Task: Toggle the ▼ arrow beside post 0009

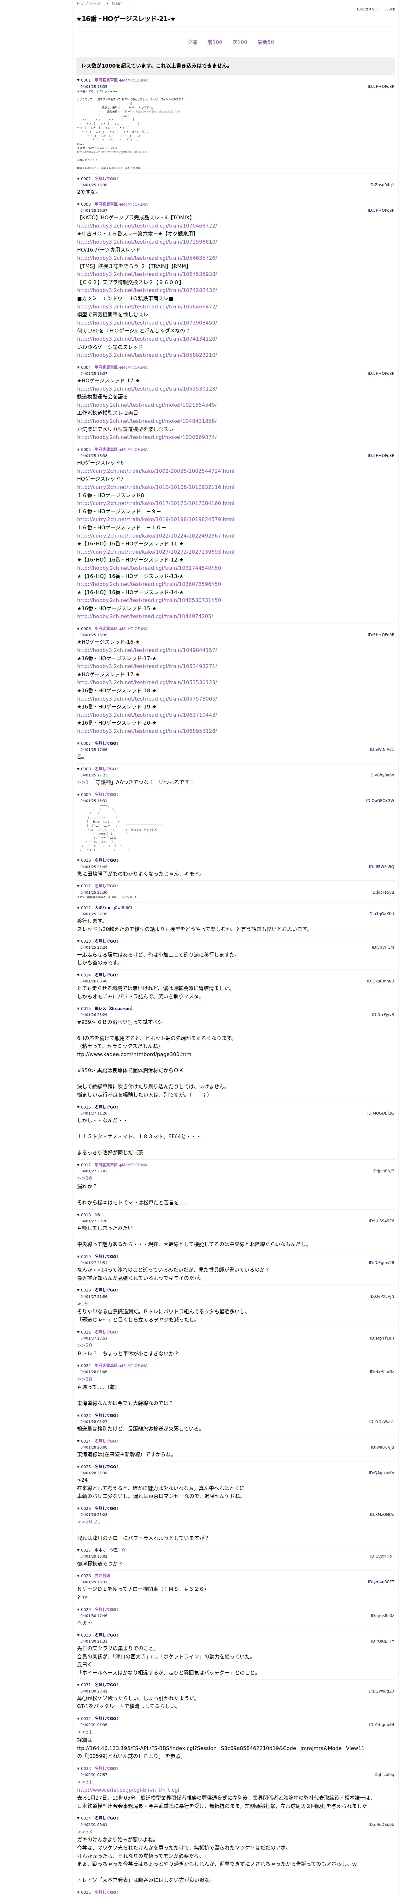Action: [x=79, y=795]
